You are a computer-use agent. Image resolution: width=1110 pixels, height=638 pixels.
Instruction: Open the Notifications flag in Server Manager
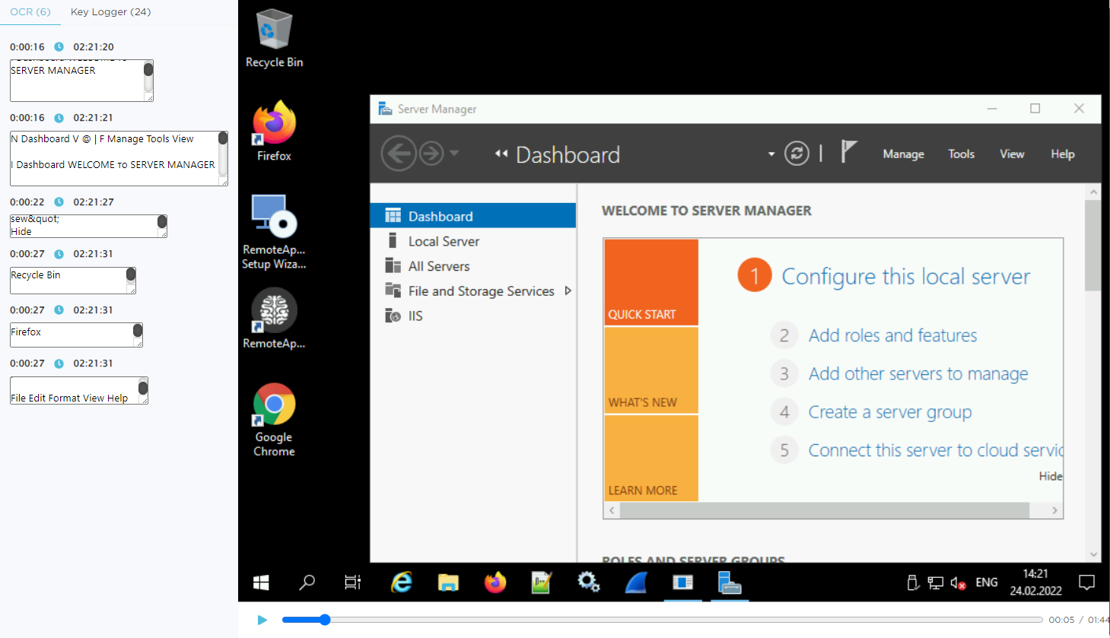click(848, 152)
